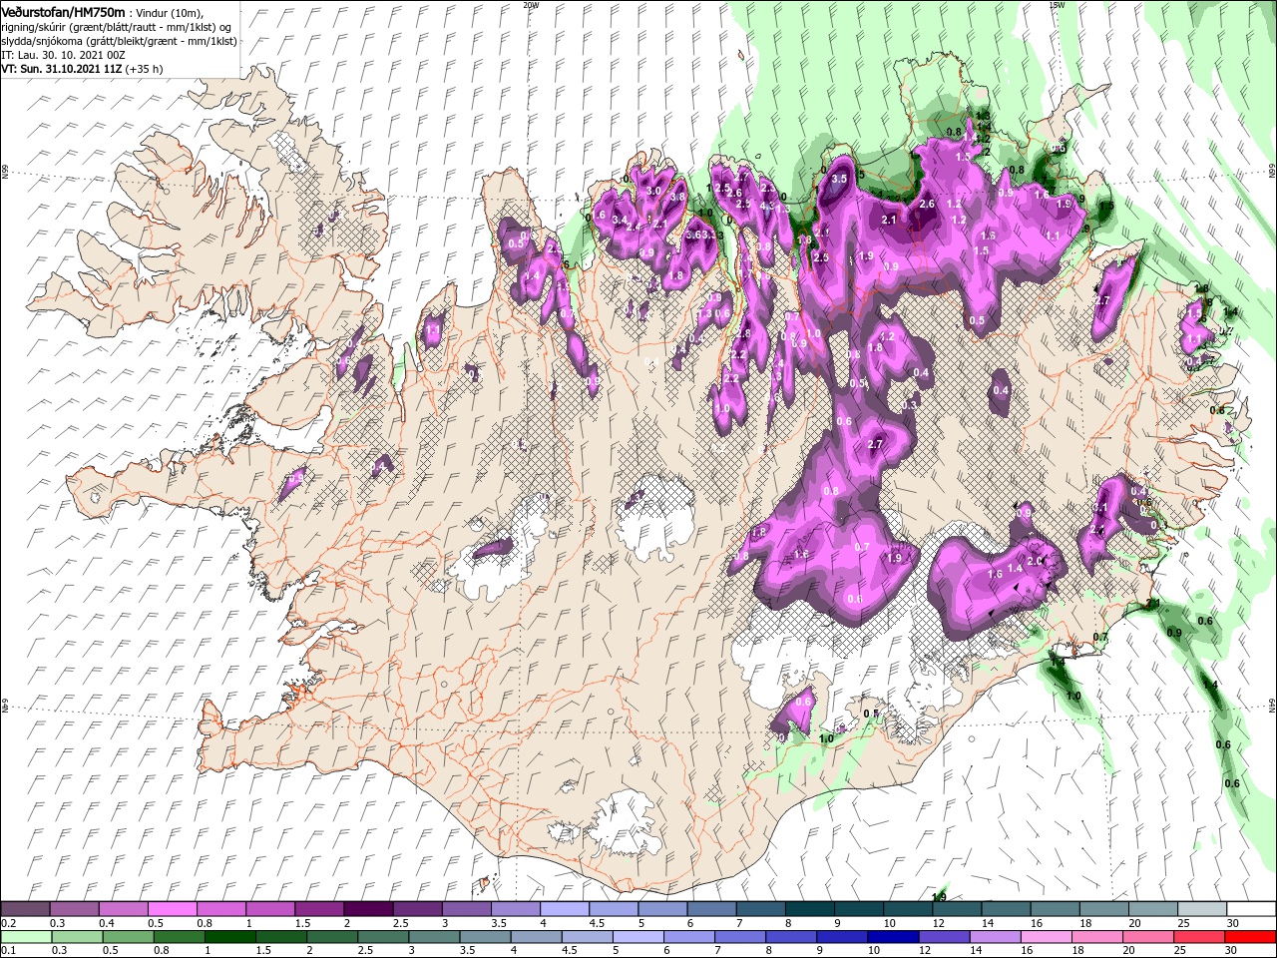Image resolution: width=1277 pixels, height=958 pixels.
Task: Click the 'VT: Sun. 31.10.2021 11Z' valid time
Action: click(x=62, y=69)
